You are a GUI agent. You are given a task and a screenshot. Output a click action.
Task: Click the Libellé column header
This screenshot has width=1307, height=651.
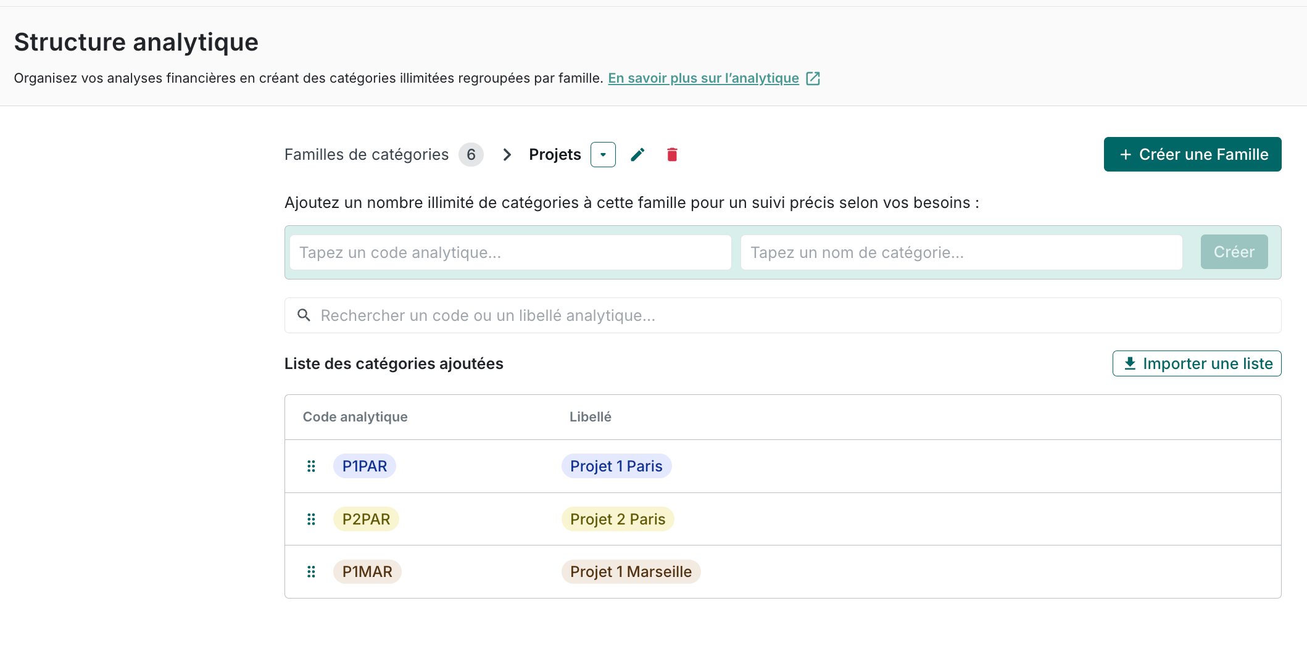tap(591, 417)
